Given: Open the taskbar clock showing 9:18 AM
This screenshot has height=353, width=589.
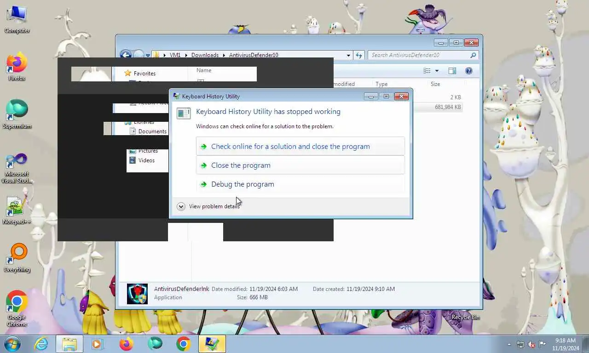Looking at the screenshot, I should pyautogui.click(x=566, y=344).
